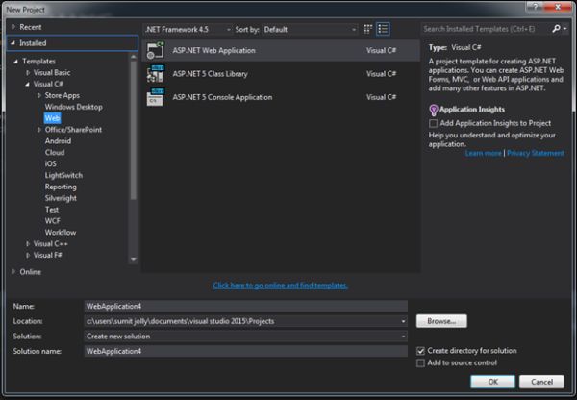The width and height of the screenshot is (577, 400).
Task: Select the WCF template category
Action: click(x=52, y=221)
